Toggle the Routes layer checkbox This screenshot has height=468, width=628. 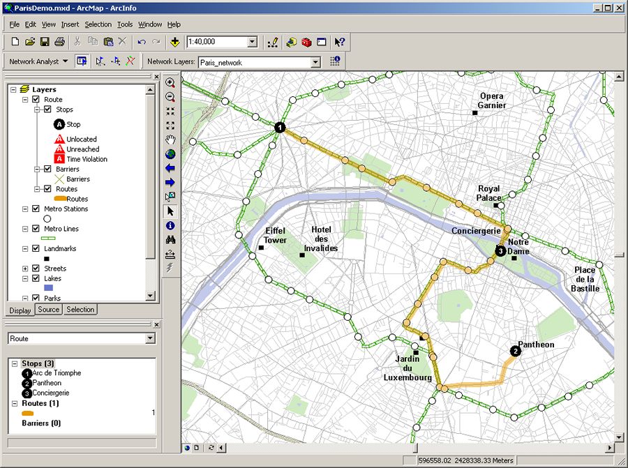pos(47,188)
